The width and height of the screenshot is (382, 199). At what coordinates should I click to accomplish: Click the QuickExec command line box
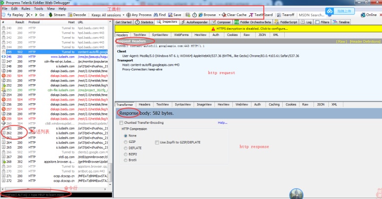point(56,195)
